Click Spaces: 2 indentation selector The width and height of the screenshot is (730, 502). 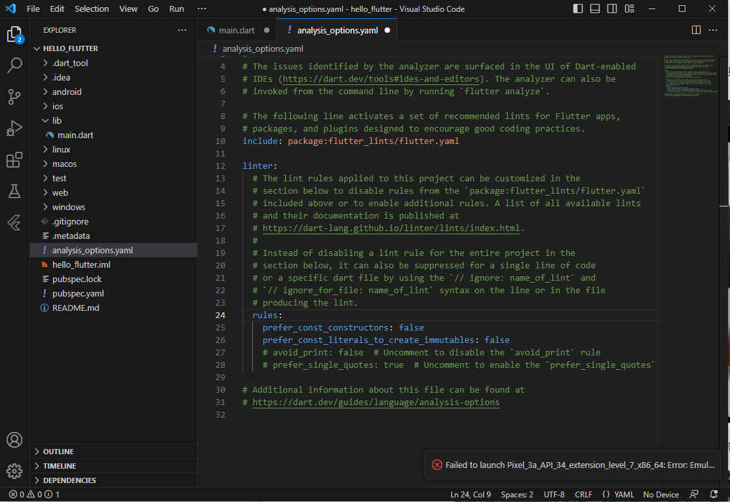[517, 494]
